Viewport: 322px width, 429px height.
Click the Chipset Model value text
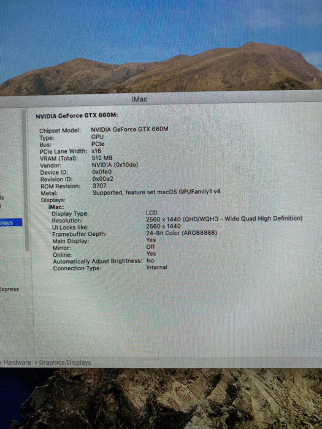[x=129, y=129]
